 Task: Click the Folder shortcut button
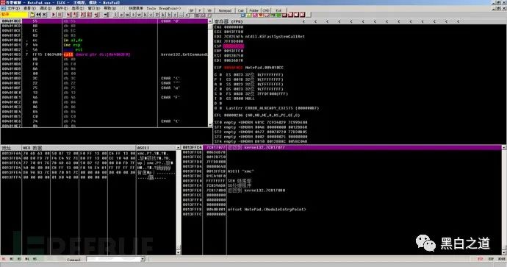tap(253, 11)
